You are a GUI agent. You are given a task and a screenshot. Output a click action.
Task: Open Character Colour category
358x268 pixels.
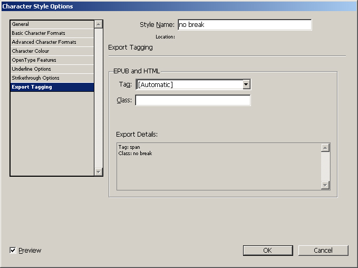point(52,51)
